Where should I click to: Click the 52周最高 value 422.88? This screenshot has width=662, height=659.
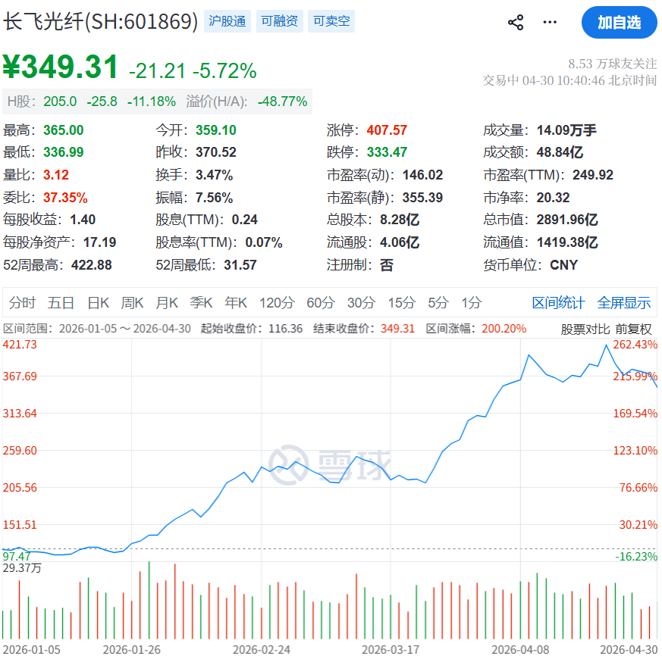[92, 265]
